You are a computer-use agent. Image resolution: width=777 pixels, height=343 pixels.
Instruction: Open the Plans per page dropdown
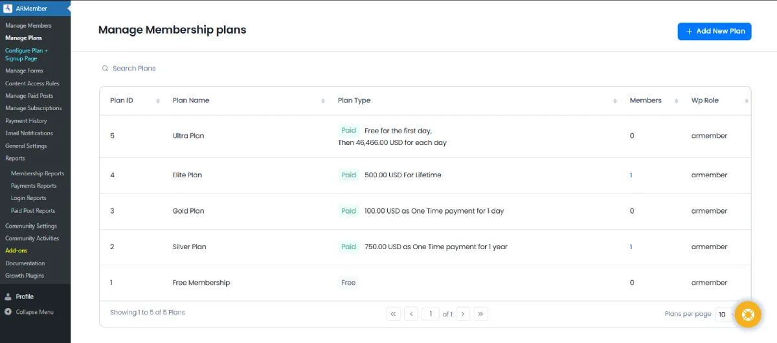(724, 315)
